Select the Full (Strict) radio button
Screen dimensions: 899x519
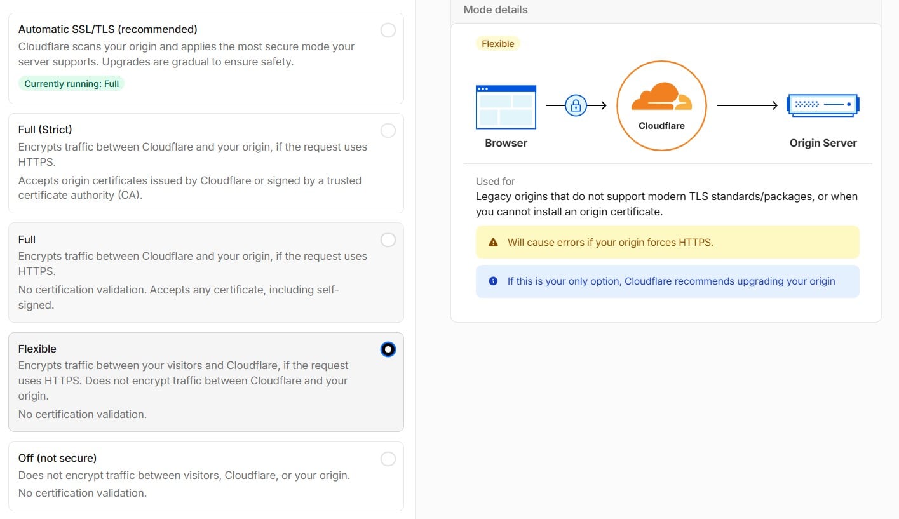click(x=388, y=130)
